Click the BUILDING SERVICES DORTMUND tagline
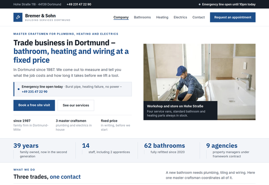Viewport: 269px width, 185px height. (x=48, y=20)
